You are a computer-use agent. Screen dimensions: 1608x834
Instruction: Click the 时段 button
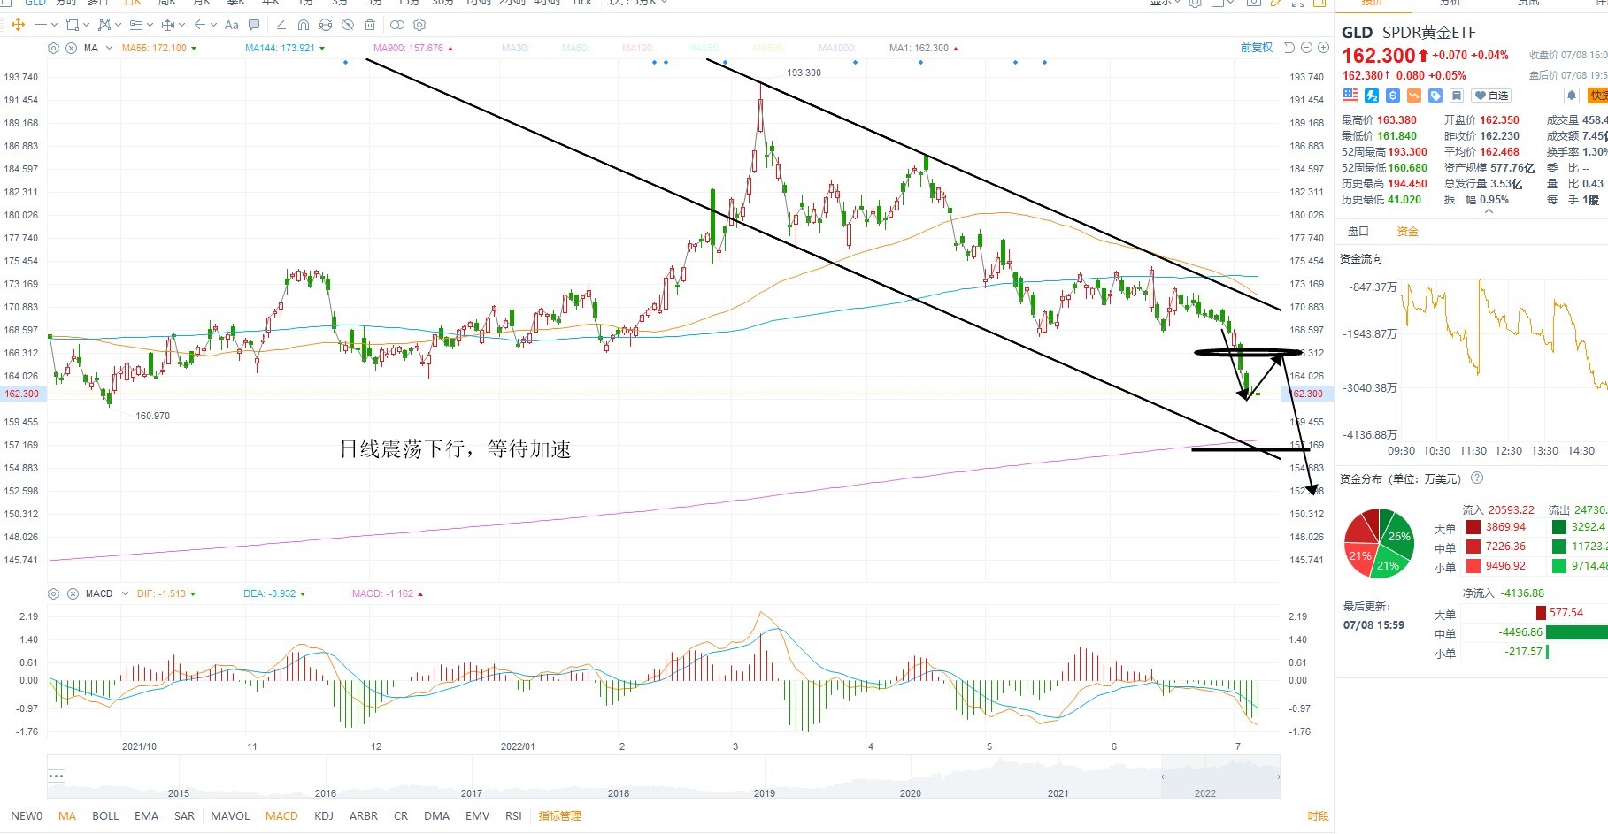tap(1318, 815)
